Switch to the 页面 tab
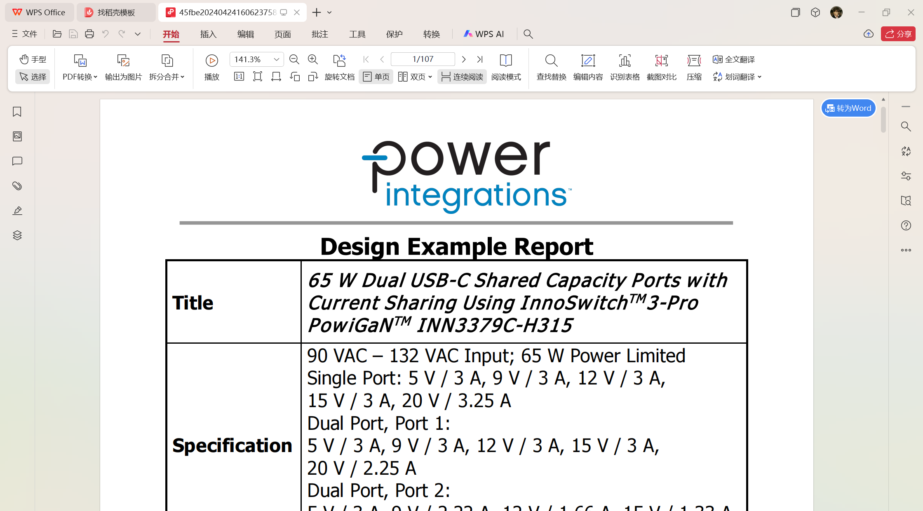Image resolution: width=923 pixels, height=511 pixels. (x=283, y=34)
